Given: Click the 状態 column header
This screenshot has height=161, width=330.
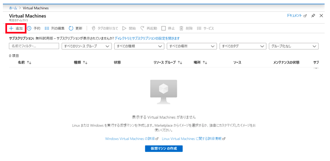Looking at the screenshot, I should coord(117,62).
